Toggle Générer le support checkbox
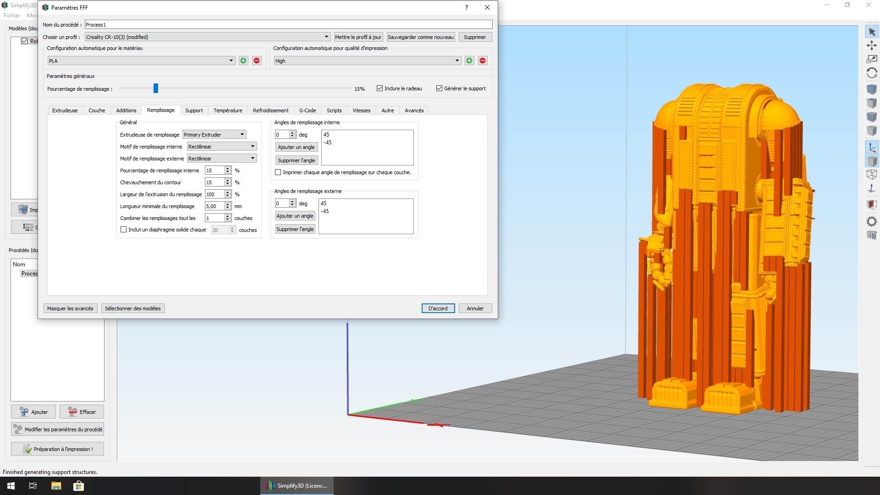The height and width of the screenshot is (495, 880). click(439, 88)
